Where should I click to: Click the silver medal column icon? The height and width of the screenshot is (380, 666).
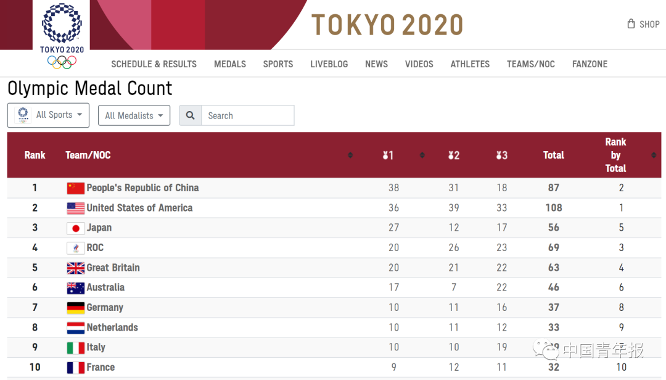(x=453, y=155)
